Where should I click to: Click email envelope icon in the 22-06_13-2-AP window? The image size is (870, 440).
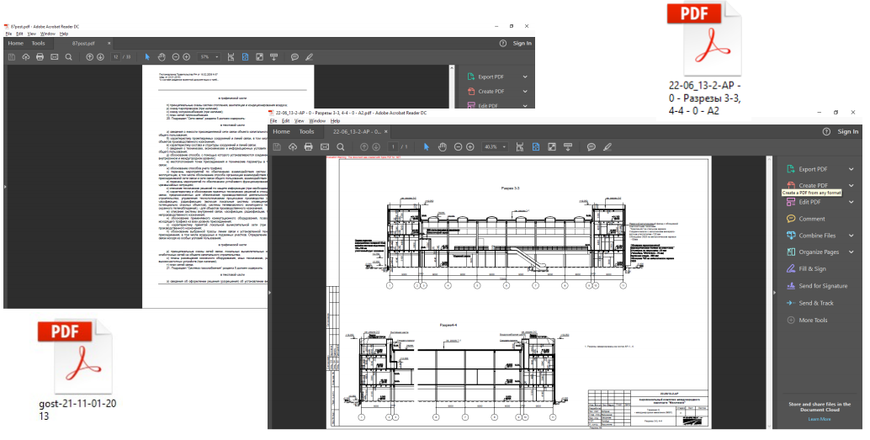325,147
